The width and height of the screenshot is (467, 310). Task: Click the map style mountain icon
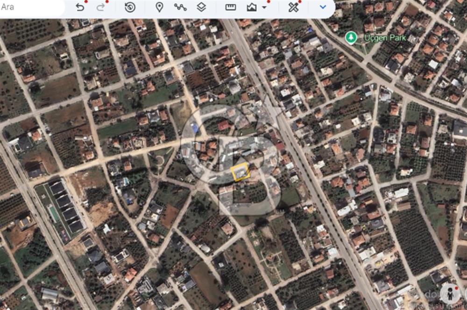tap(252, 7)
